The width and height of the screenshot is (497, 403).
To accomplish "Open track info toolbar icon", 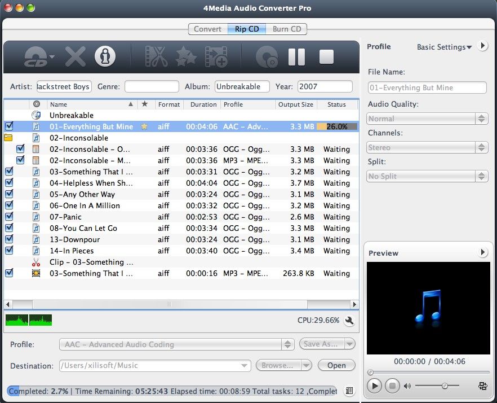I will pyautogui.click(x=105, y=56).
